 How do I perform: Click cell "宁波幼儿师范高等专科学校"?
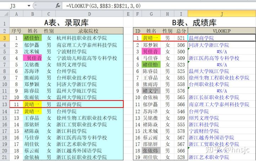(x=90, y=58)
